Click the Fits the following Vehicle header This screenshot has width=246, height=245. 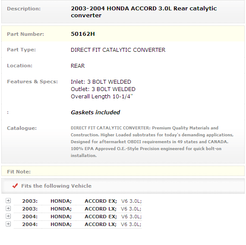pyautogui.click(x=57, y=186)
